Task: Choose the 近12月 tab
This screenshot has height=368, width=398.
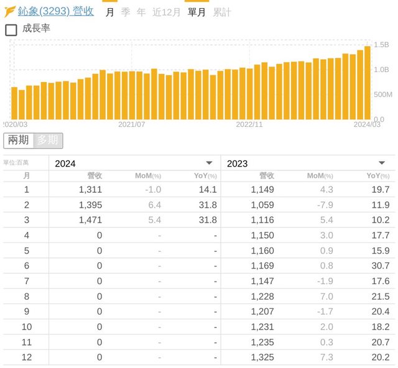Action: pos(167,12)
